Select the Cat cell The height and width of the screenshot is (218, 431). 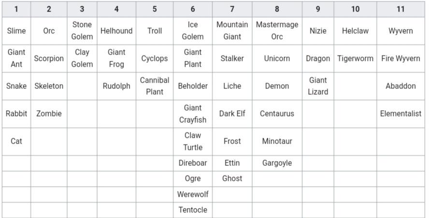[x=16, y=141]
